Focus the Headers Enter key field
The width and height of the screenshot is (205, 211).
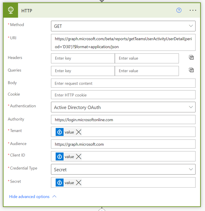coord(83,58)
